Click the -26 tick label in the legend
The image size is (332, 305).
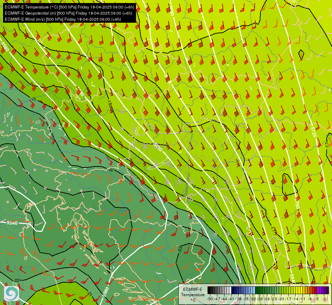pos(267,299)
